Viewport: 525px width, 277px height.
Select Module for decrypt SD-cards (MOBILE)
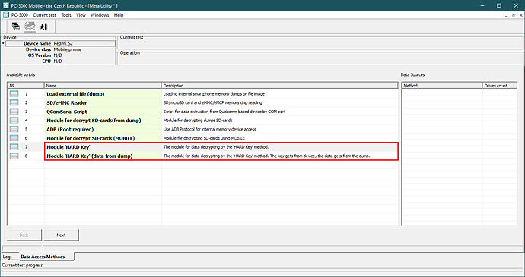[91, 138]
